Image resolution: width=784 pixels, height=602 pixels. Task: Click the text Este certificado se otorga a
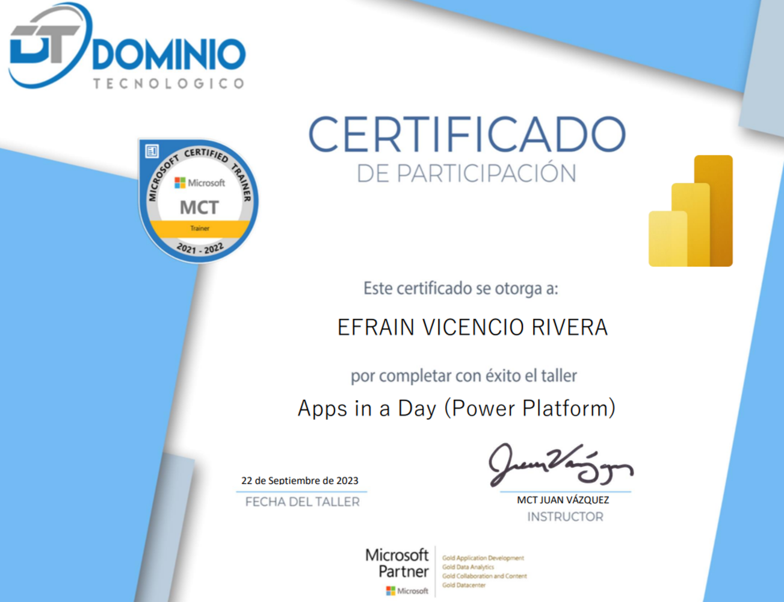point(460,288)
